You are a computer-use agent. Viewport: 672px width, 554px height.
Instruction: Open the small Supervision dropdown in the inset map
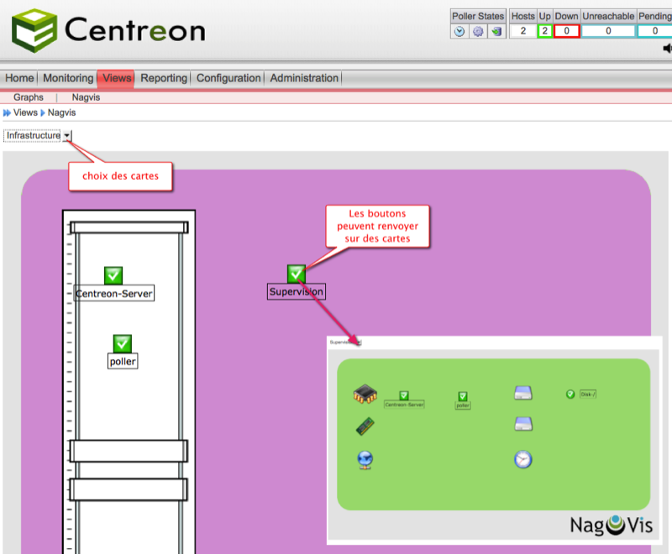click(x=358, y=342)
